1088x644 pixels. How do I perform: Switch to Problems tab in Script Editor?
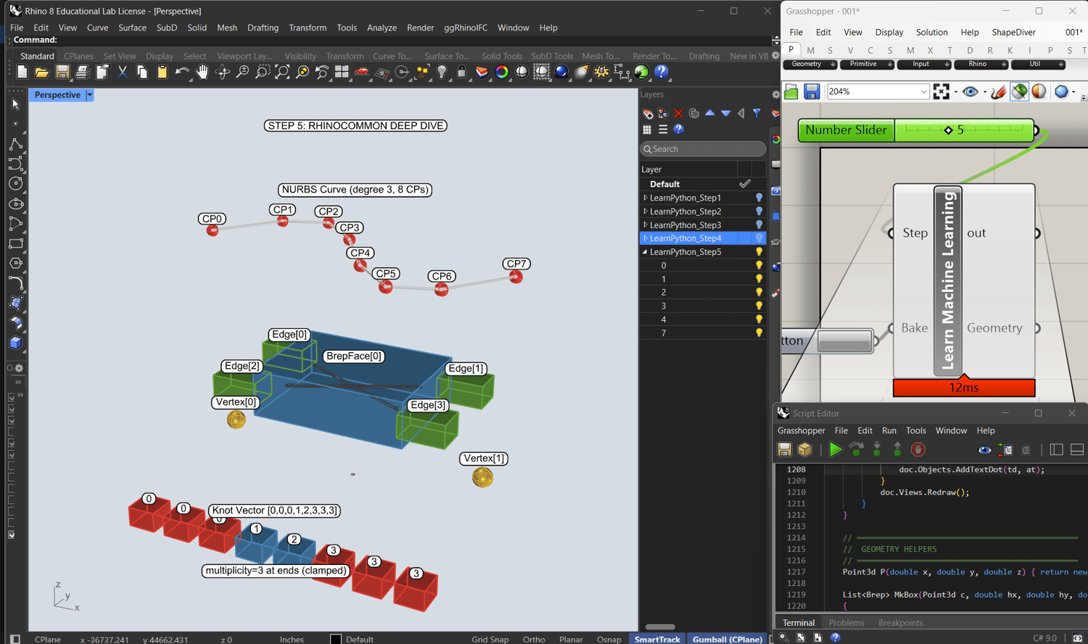click(x=846, y=623)
